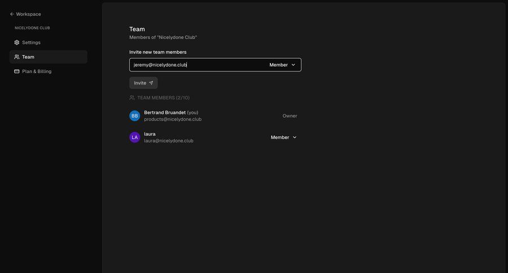The width and height of the screenshot is (508, 273).
Task: Select the Team sidebar item
Action: (x=49, y=57)
